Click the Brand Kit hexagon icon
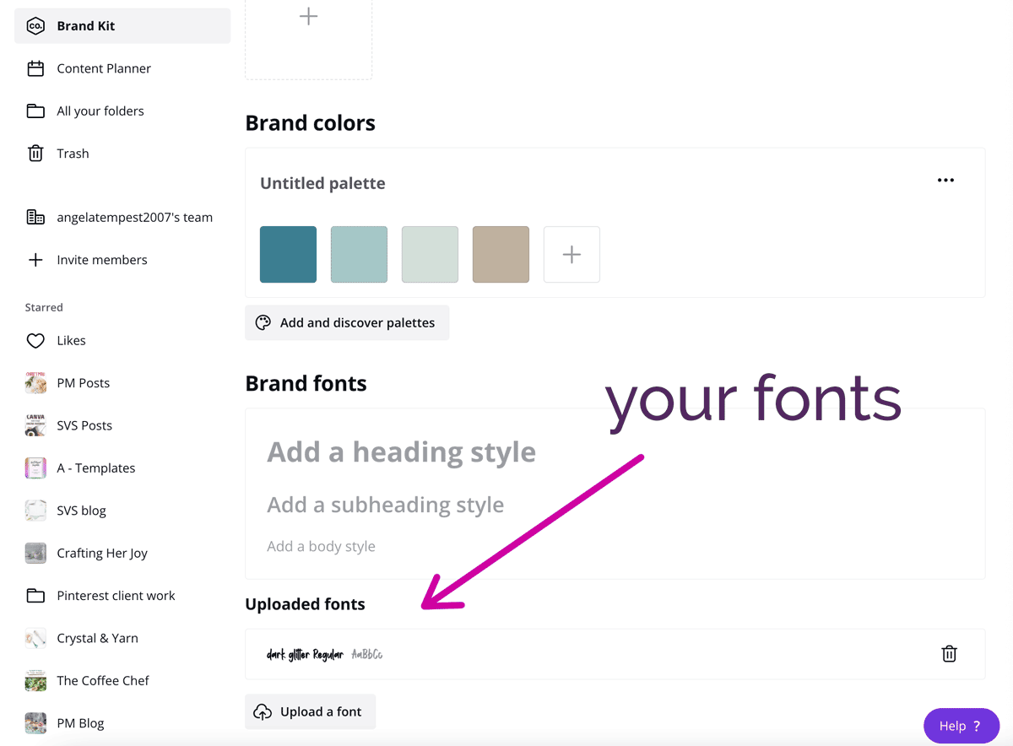This screenshot has width=1013, height=746. [35, 26]
